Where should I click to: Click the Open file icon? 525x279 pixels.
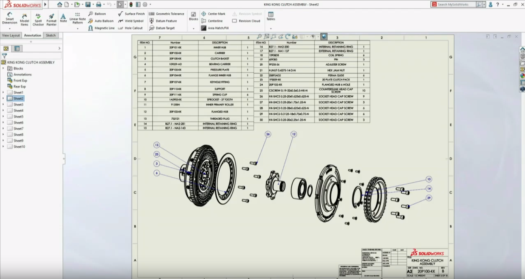tap(76, 5)
